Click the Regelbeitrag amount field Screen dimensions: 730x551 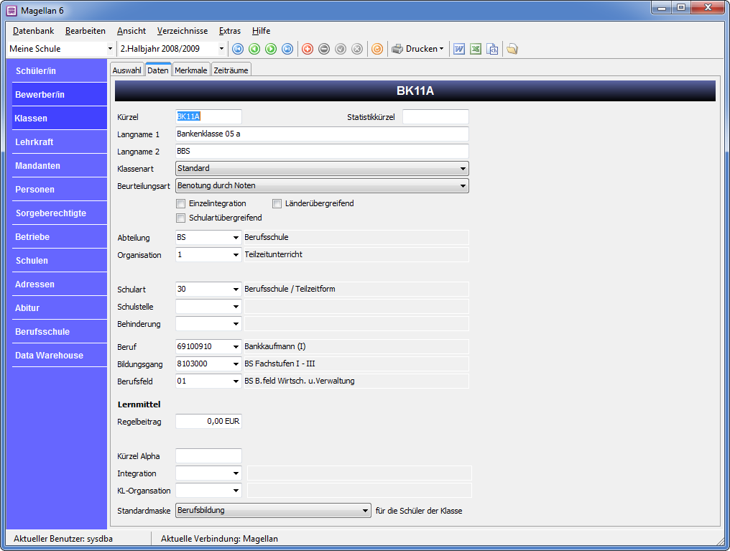click(208, 421)
